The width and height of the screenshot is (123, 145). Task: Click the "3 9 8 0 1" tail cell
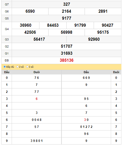click(37, 141)
